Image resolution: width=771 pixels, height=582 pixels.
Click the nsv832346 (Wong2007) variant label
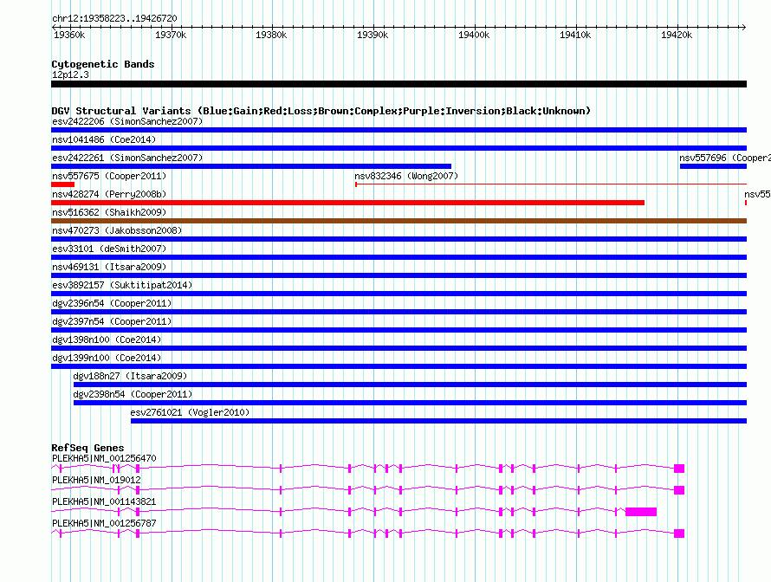pyautogui.click(x=406, y=176)
